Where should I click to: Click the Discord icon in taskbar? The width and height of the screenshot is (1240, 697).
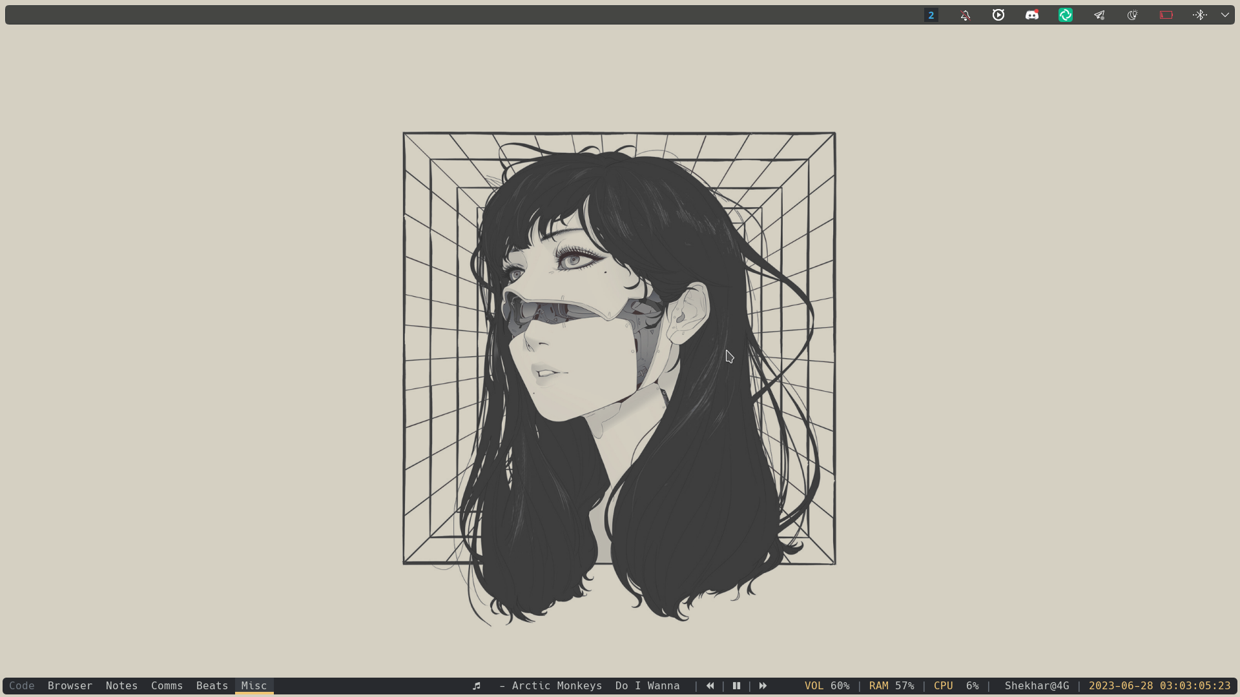click(1032, 14)
